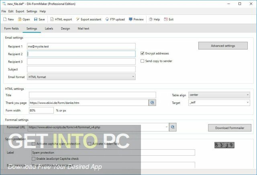Toggle the Encrypt addresses checkbox
This screenshot has width=257, height=175.
coord(143,53)
